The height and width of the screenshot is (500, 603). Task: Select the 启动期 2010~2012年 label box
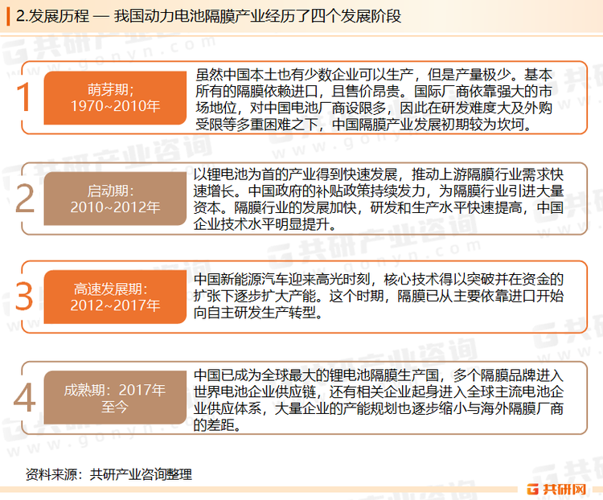(x=115, y=199)
